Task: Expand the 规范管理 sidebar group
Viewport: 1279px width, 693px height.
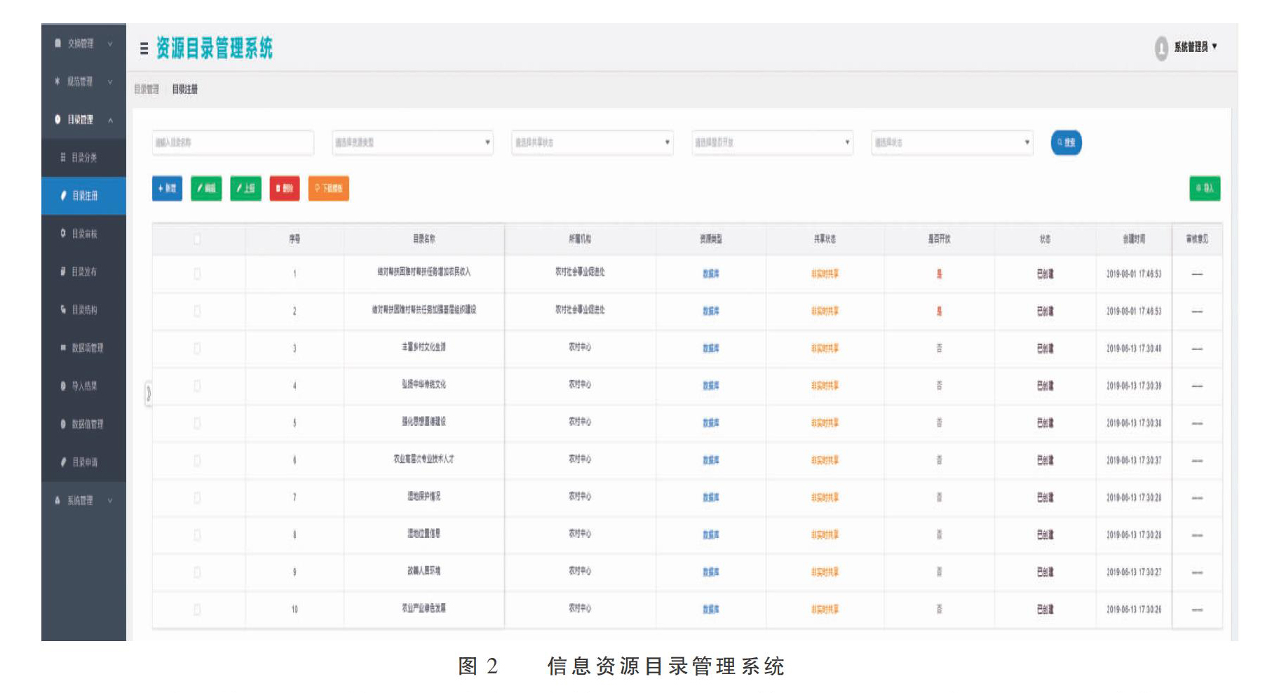Action: tap(84, 81)
